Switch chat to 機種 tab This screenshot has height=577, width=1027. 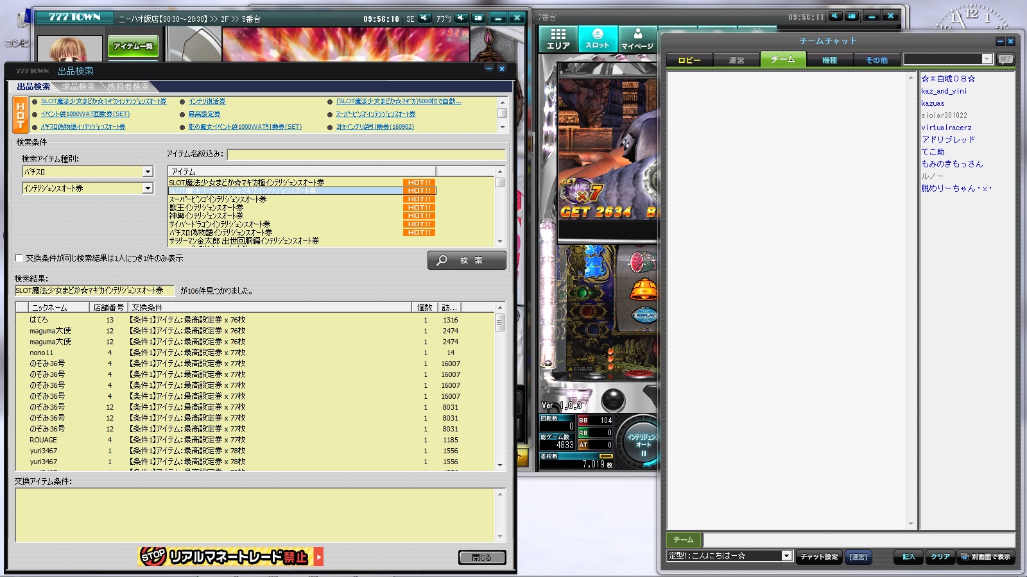click(x=830, y=60)
